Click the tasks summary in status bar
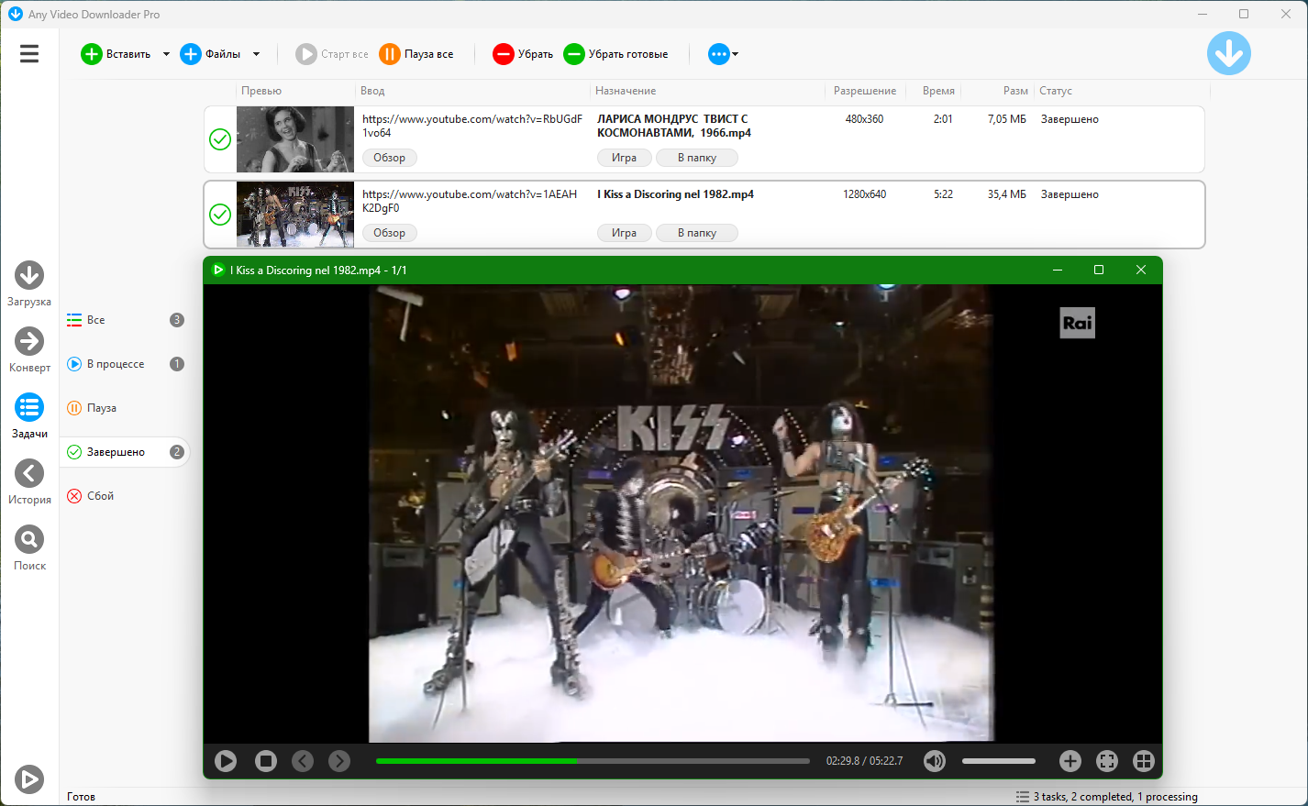 (1107, 797)
